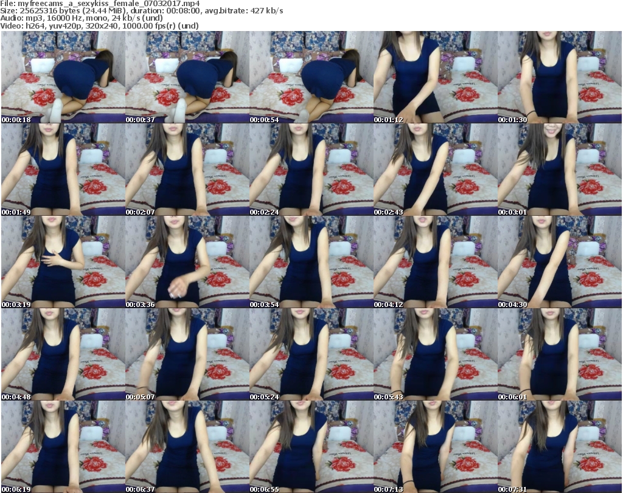The height and width of the screenshot is (493, 623).
Task: Select the thumbnail stamped 00:05:24
Action: (311, 355)
